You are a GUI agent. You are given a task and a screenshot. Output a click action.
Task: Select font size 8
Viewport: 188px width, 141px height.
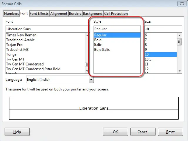point(161,45)
